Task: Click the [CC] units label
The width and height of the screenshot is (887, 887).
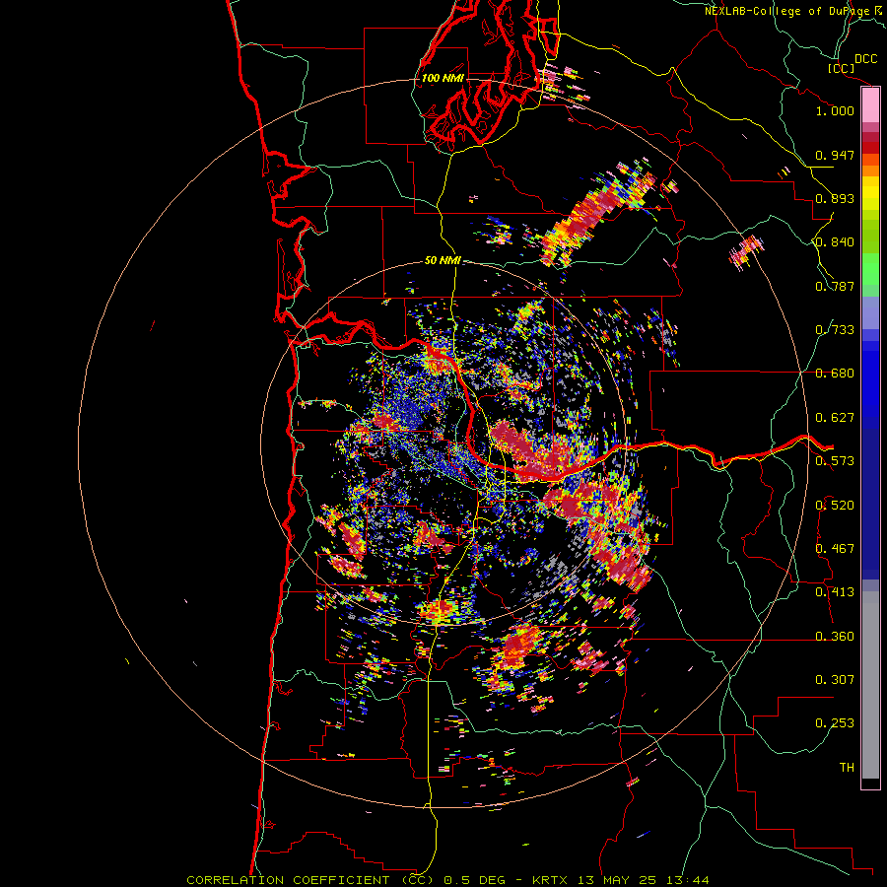Action: pyautogui.click(x=842, y=68)
